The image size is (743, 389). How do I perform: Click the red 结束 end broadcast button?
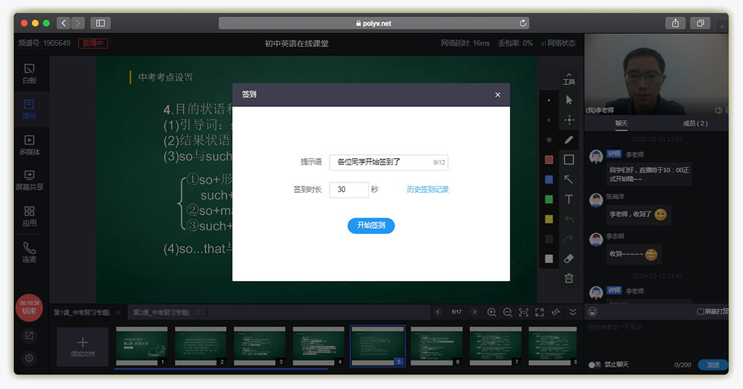(x=30, y=307)
